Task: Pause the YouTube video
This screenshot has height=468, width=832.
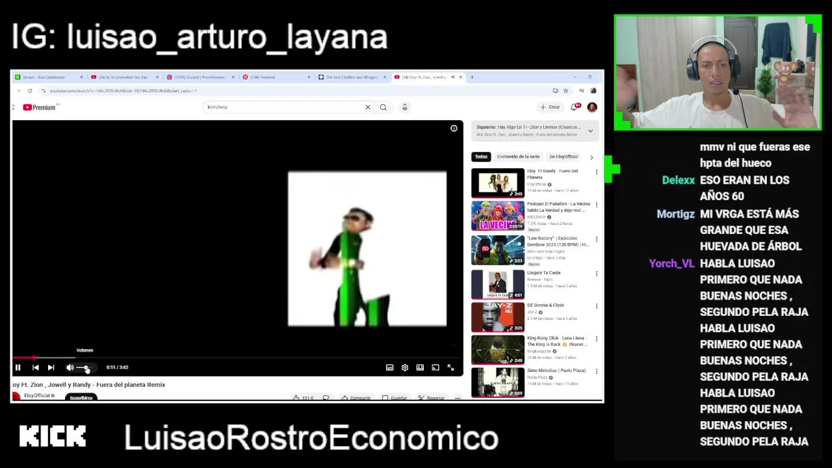Action: (18, 367)
